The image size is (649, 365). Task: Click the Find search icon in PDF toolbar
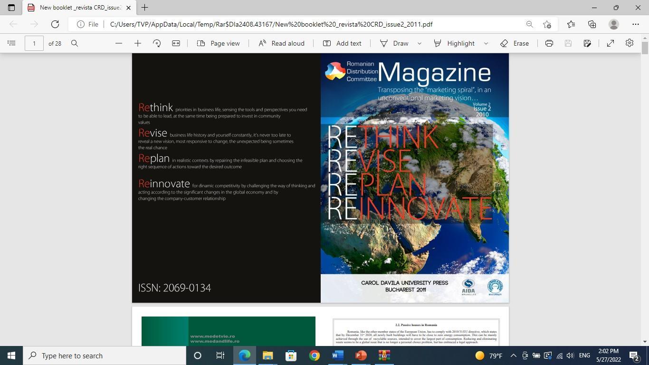pyautogui.click(x=75, y=43)
